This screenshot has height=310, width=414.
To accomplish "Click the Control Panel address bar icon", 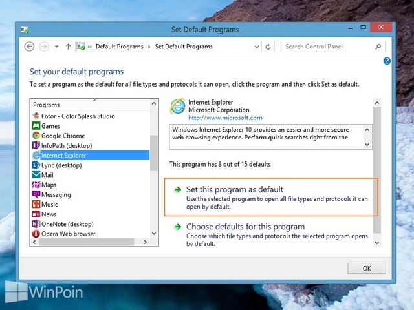I will 81,46.
